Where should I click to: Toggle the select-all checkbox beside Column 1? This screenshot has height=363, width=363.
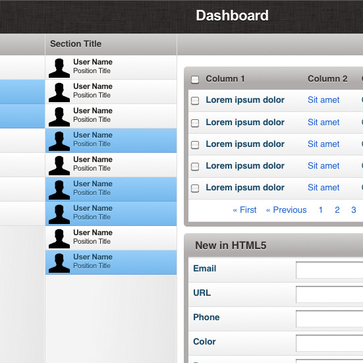pyautogui.click(x=195, y=80)
